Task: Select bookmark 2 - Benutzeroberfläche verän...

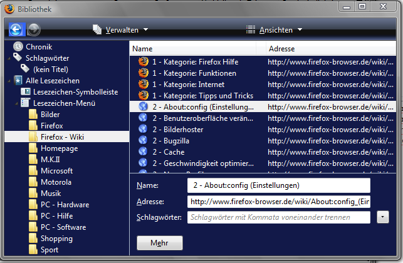Action: pos(203,118)
